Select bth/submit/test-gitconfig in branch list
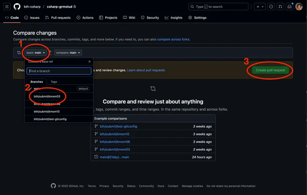This screenshot has width=307, height=195. pyautogui.click(x=50, y=119)
